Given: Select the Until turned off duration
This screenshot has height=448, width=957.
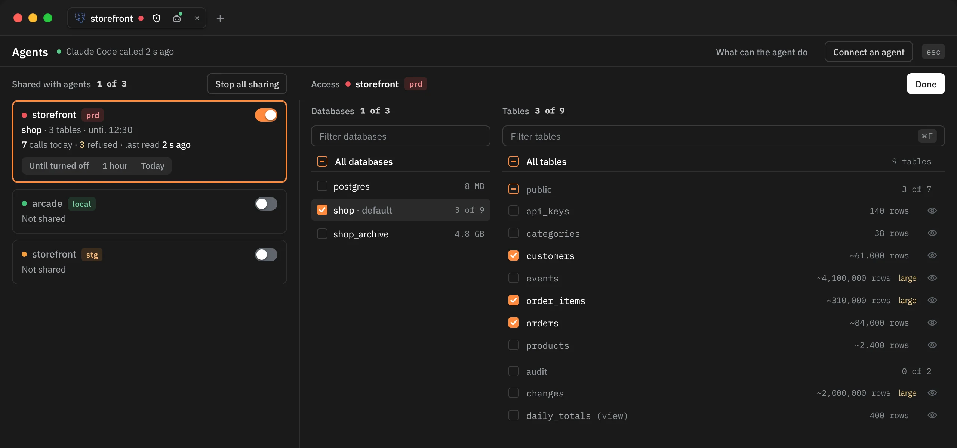Looking at the screenshot, I should [x=59, y=166].
